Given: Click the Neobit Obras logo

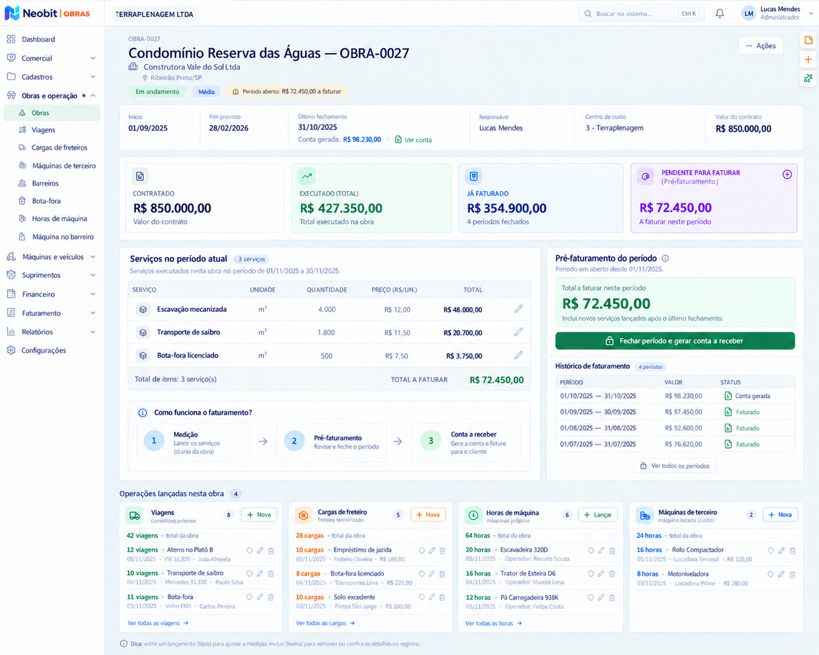Looking at the screenshot, I should coord(47,13).
